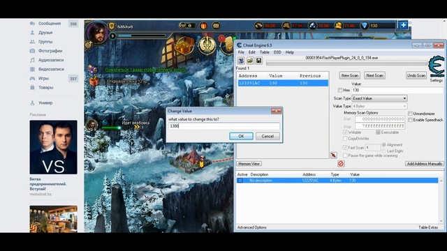447x251 pixels.
Task: Toggle Active checkbox of No description entry
Action: [240, 181]
